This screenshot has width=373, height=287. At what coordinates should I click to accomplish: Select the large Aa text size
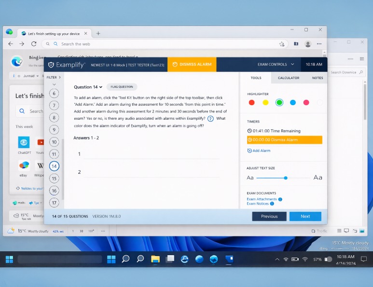pyautogui.click(x=318, y=178)
